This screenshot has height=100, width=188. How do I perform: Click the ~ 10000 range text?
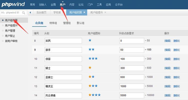click(x=149, y=95)
